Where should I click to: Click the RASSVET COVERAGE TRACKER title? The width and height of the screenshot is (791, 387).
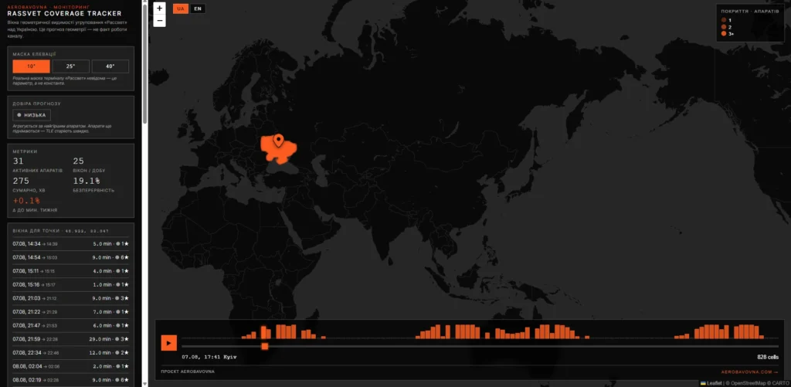pos(65,14)
